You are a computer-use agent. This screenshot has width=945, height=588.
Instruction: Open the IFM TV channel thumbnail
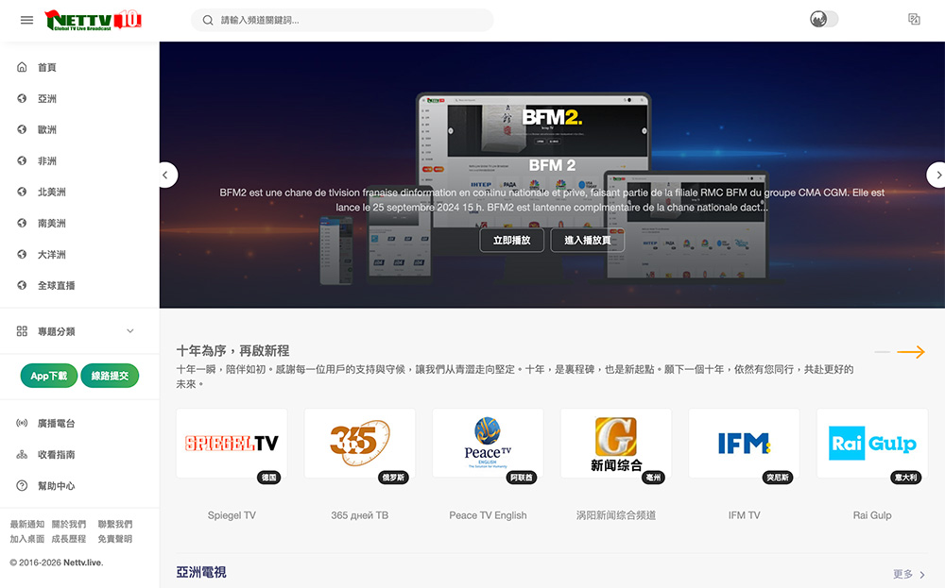[x=744, y=444]
